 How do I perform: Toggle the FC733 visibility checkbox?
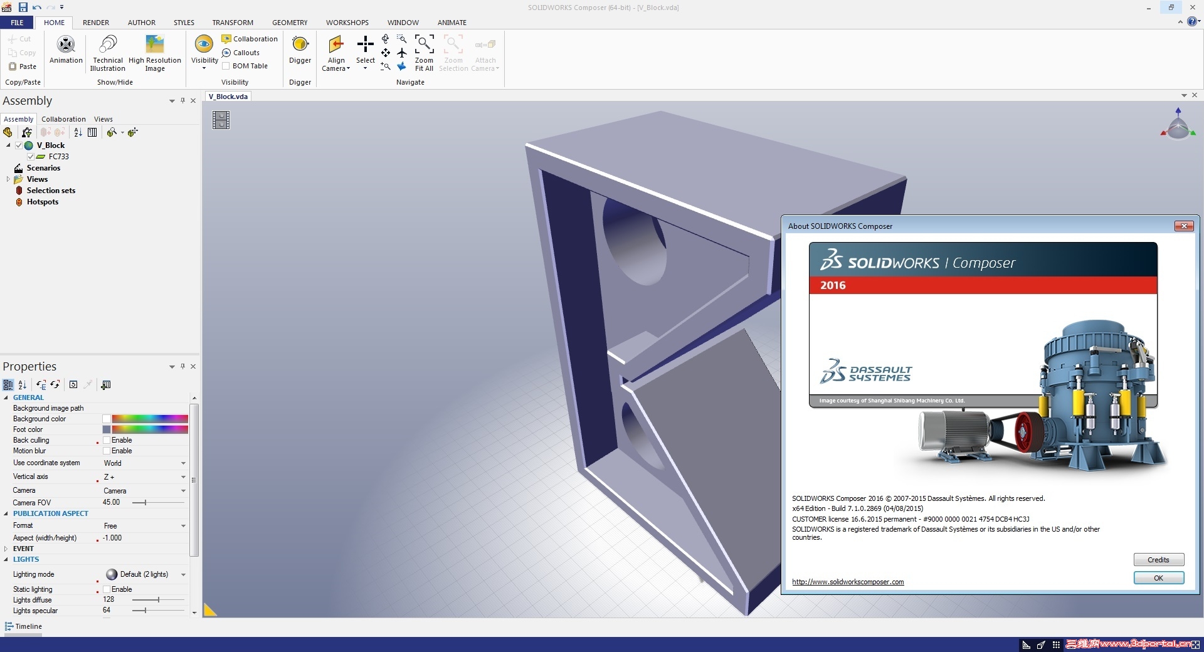pyautogui.click(x=31, y=157)
